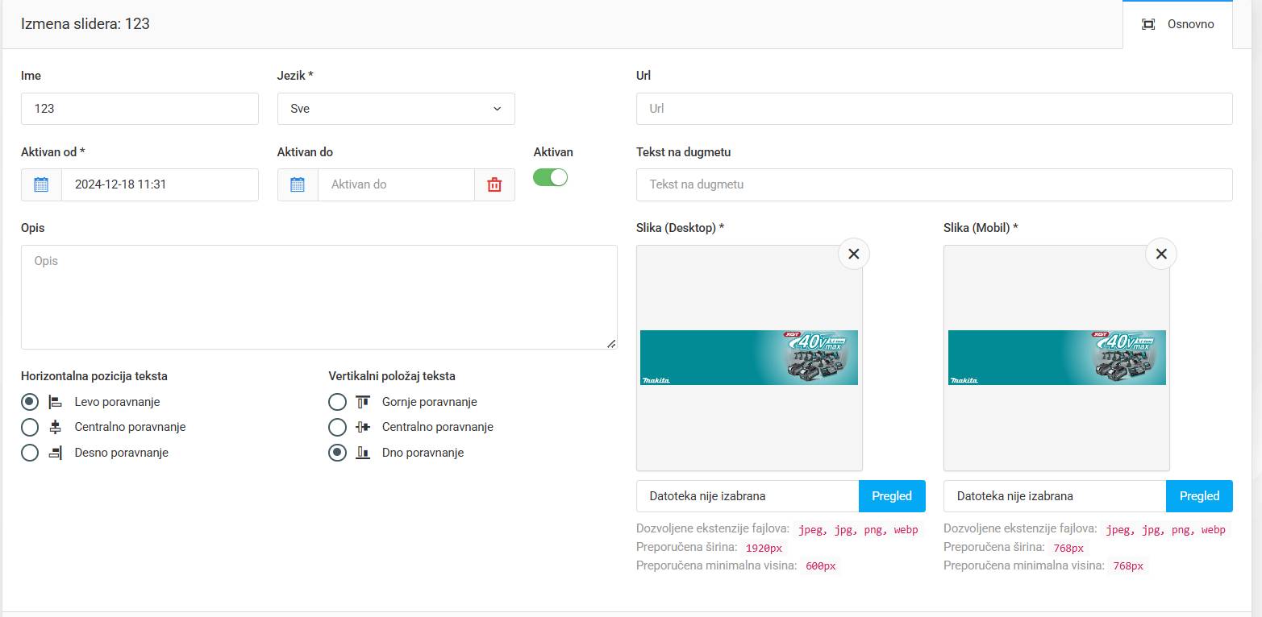The width and height of the screenshot is (1262, 617).
Task: Remove the desktop slider image with X
Action: tap(853, 254)
